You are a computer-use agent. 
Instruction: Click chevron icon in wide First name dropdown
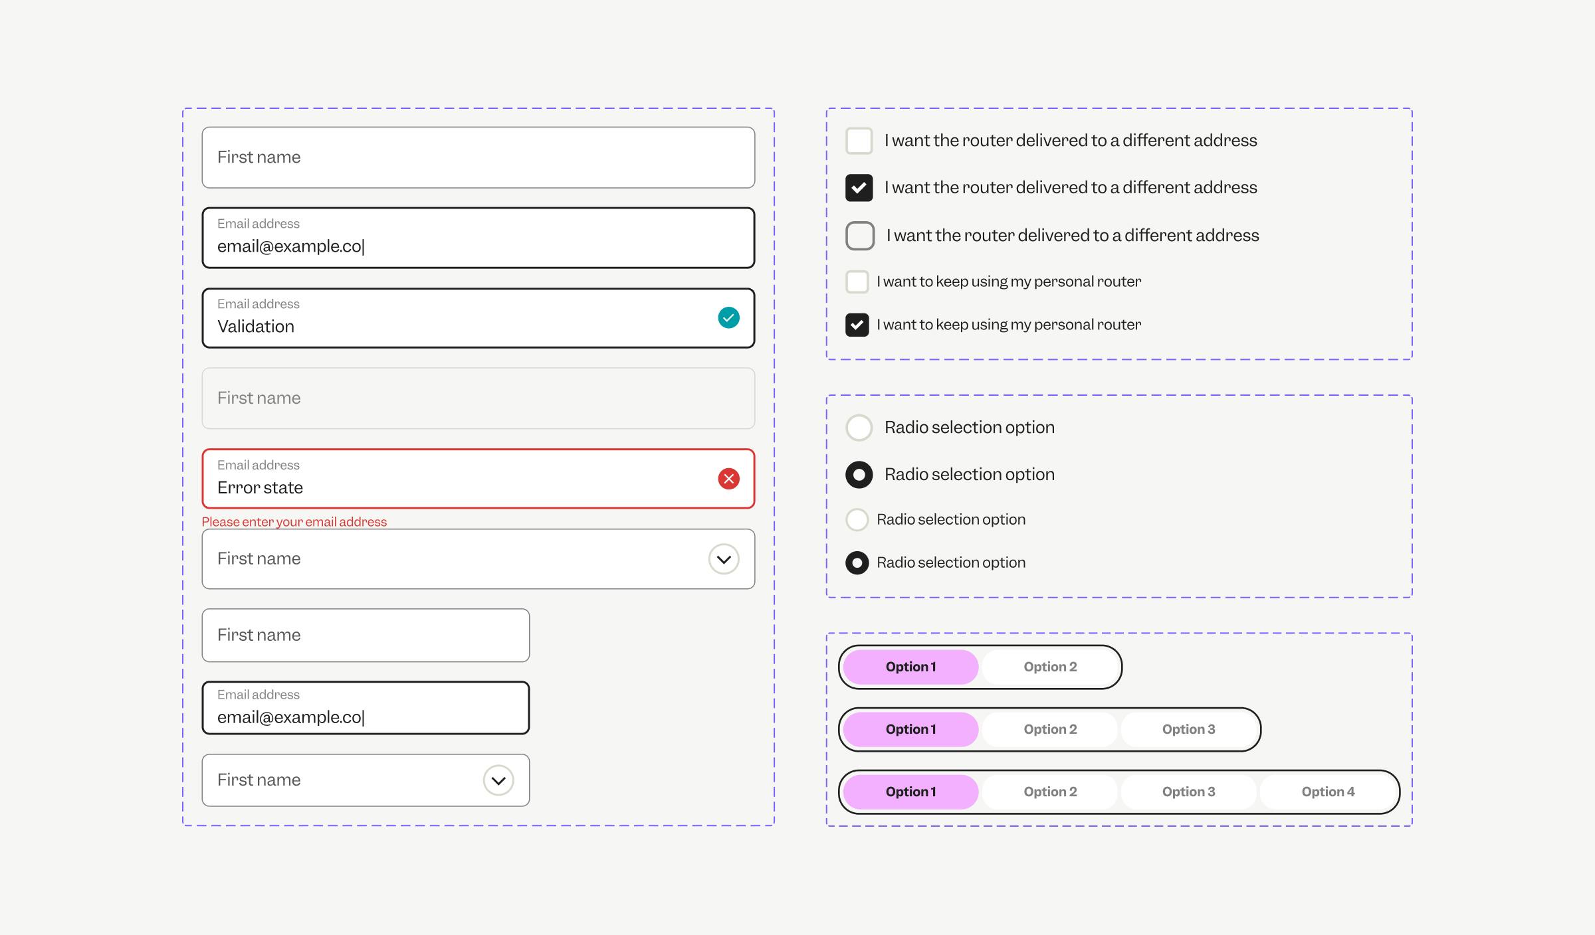click(724, 559)
